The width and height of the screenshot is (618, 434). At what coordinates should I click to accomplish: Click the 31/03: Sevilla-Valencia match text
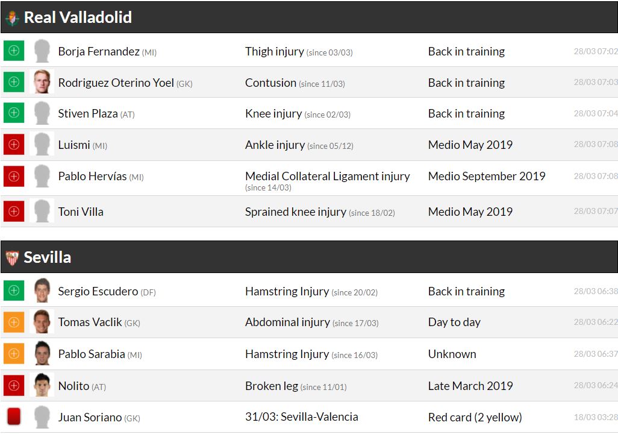(301, 417)
